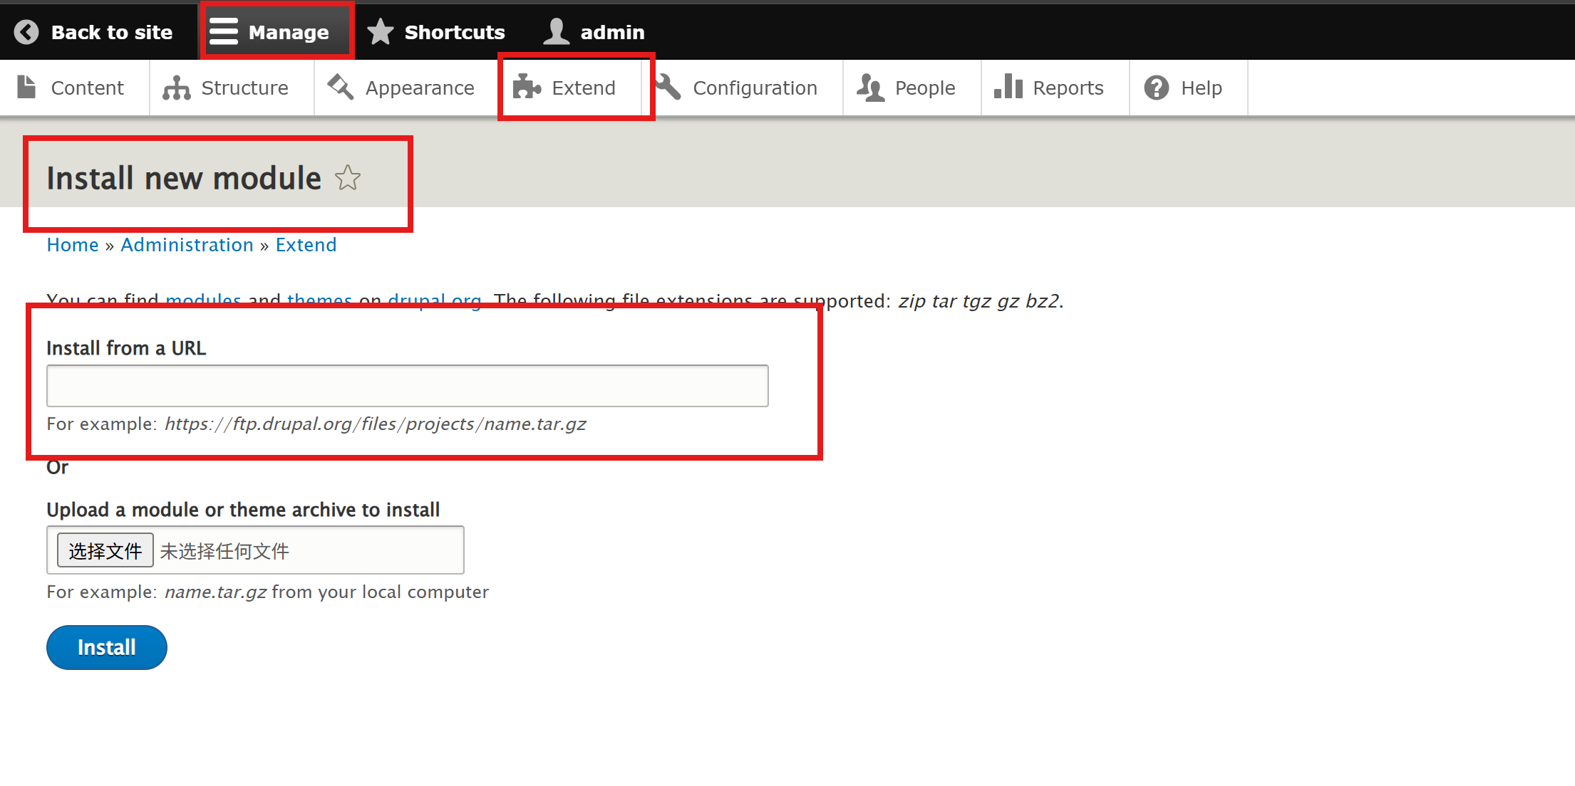Click the Administration breadcrumb link

tap(187, 245)
